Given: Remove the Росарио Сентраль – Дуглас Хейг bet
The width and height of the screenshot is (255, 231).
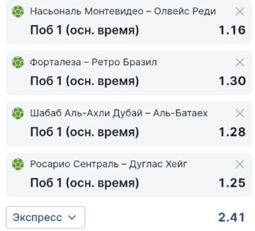Looking at the screenshot, I should point(240,164).
